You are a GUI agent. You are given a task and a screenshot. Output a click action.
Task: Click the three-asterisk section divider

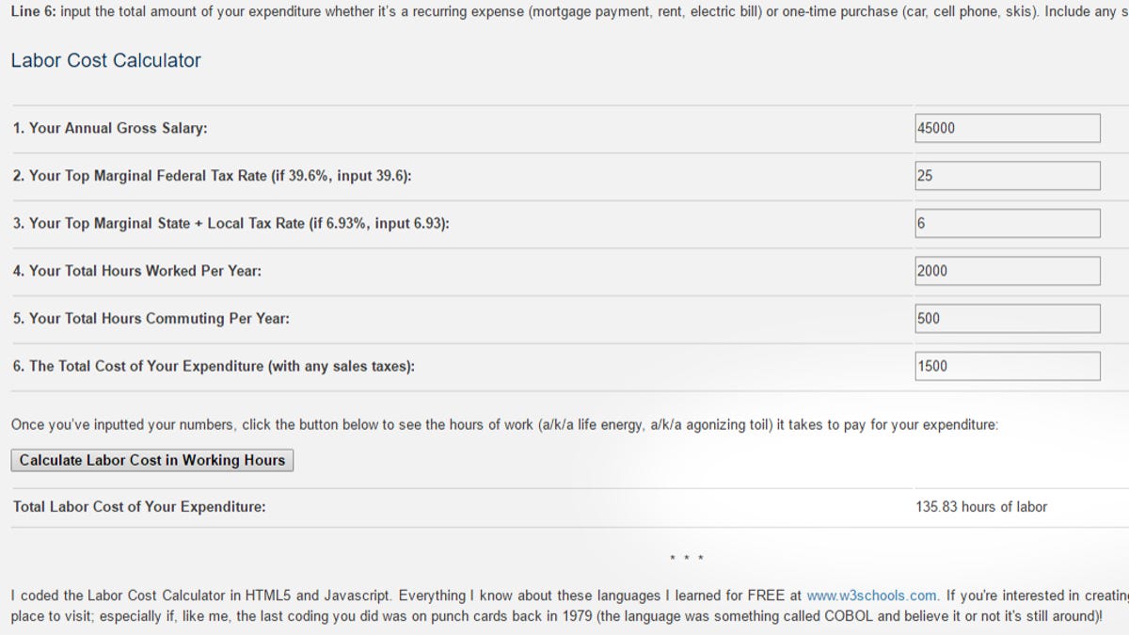click(687, 559)
